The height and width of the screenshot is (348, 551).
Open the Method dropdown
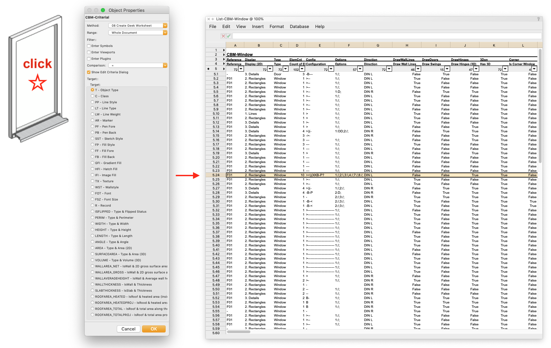tap(138, 26)
